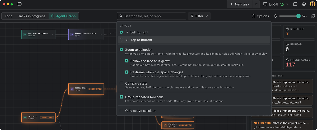
Task: Click the right arrow icon beside Left to right
Action: click(127, 32)
